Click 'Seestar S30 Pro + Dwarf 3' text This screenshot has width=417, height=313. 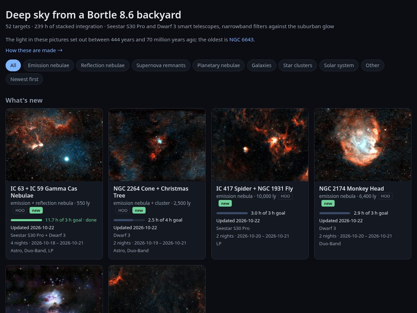38,235
